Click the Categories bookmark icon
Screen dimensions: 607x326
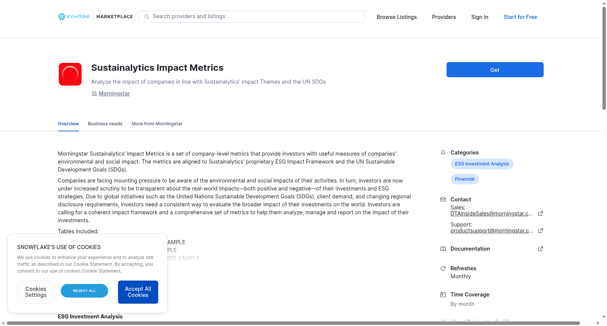pos(443,153)
